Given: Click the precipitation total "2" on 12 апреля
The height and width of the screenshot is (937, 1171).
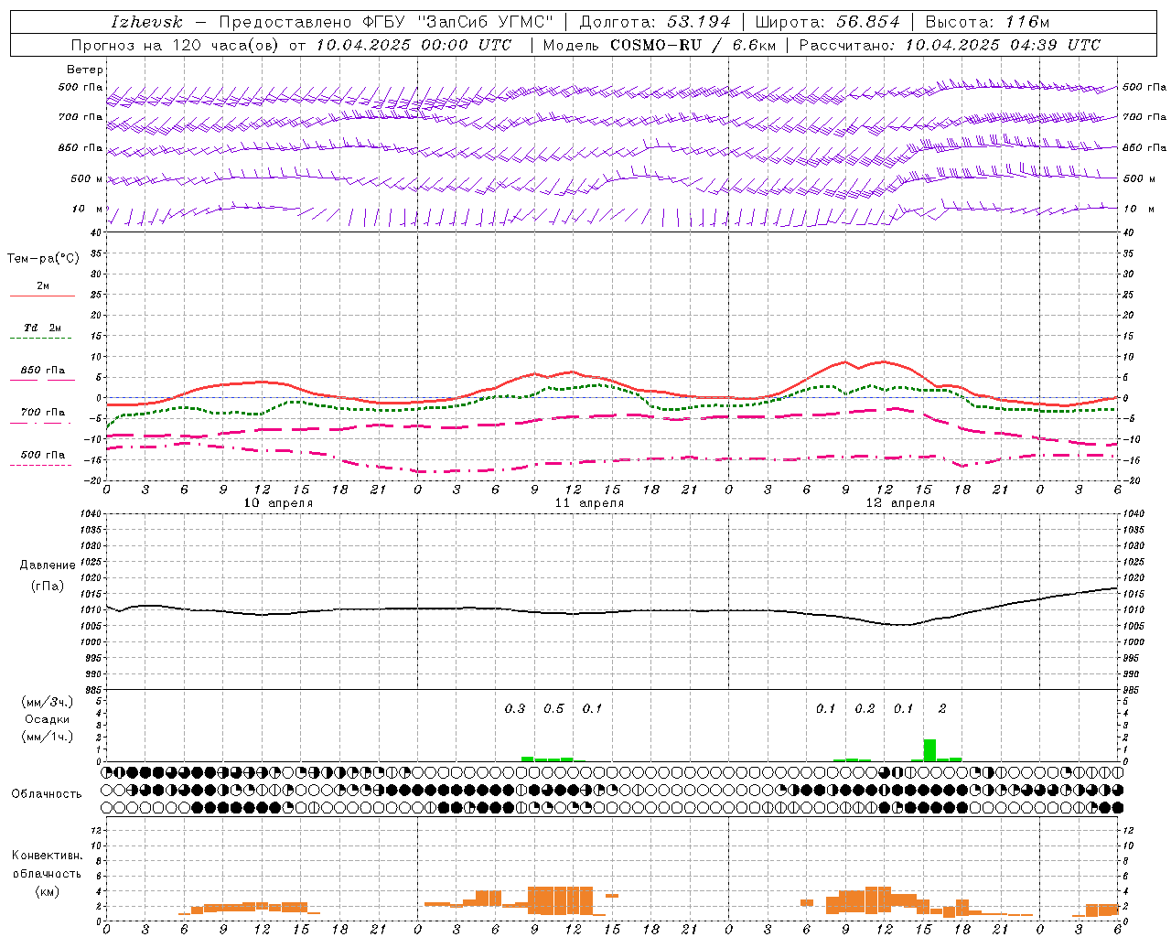Looking at the screenshot, I should 942,708.
